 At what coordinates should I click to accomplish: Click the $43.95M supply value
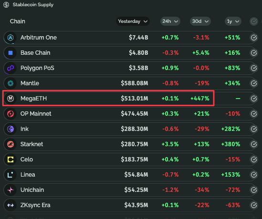pyautogui.click(x=136, y=205)
